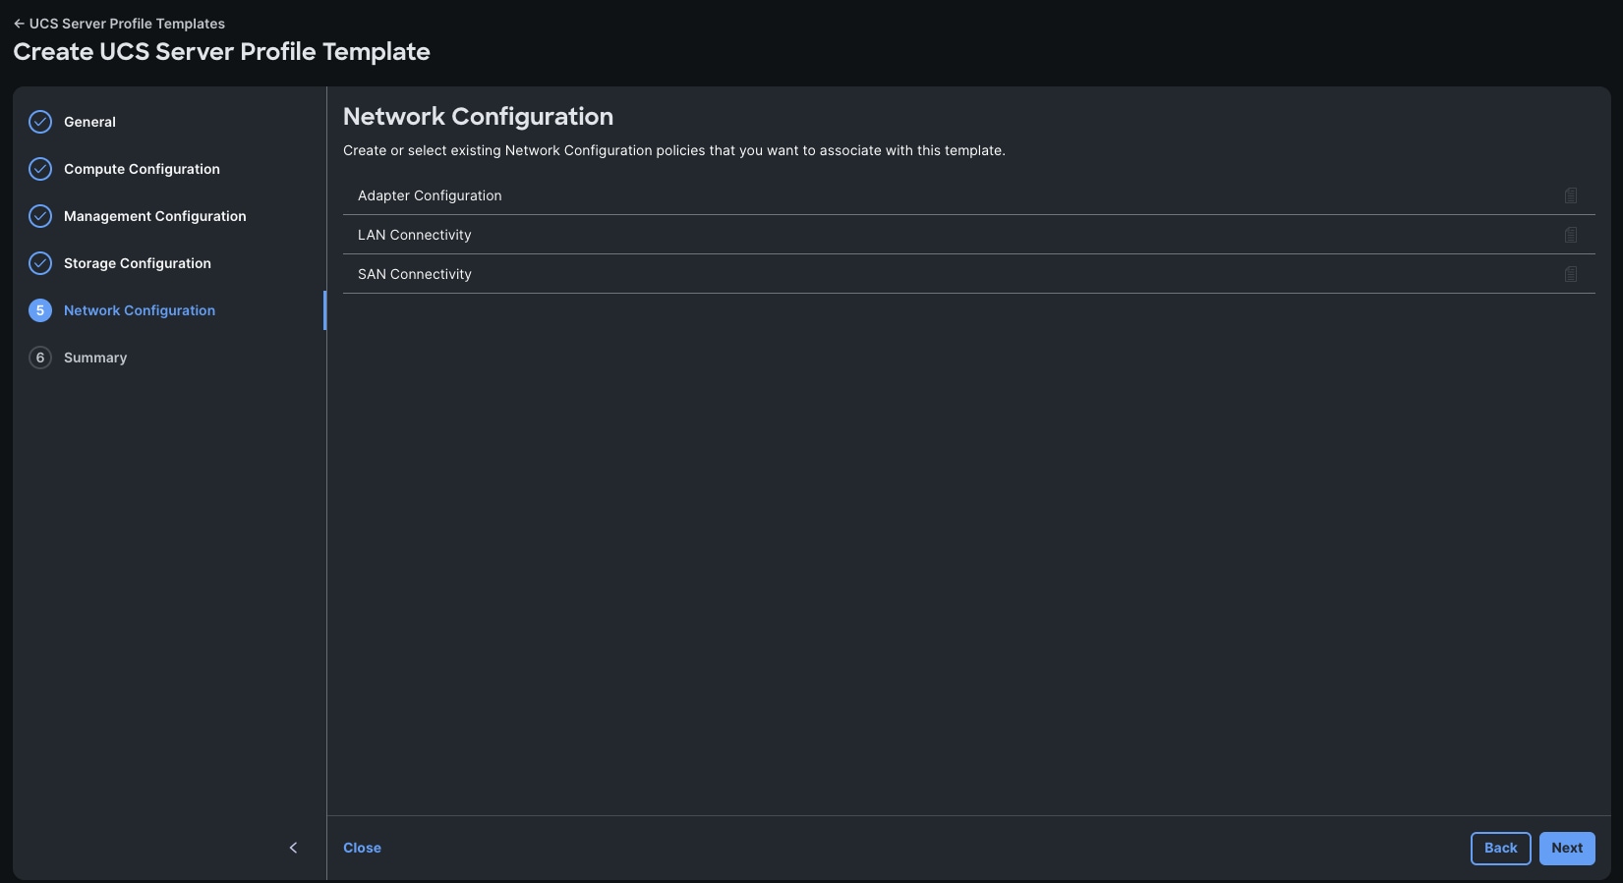This screenshot has width=1623, height=883.
Task: Click the LAN Connectivity policy clipboard icon
Action: [x=1571, y=235]
